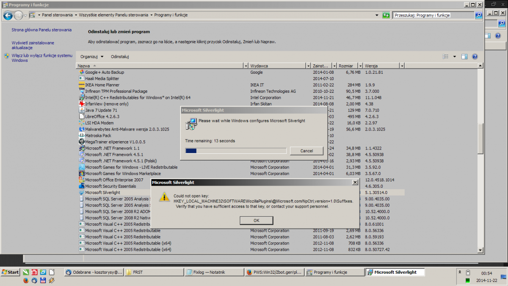The height and width of the screenshot is (286, 508).
Task: Open the recent pages dropdown beside navigation arrows
Action: click(x=25, y=15)
